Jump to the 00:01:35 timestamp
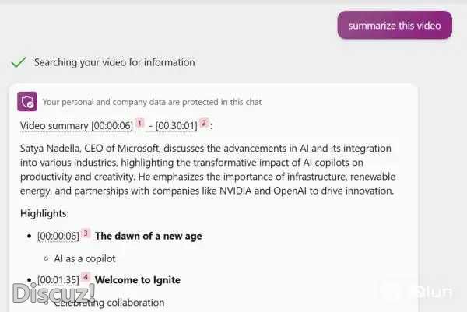The image size is (467, 312). click(x=58, y=280)
